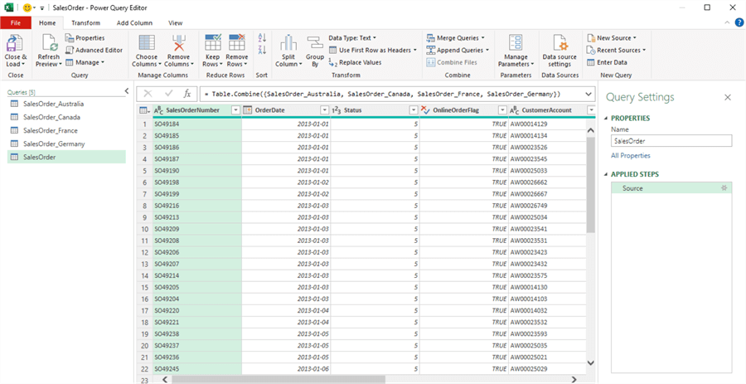Image resolution: width=746 pixels, height=384 pixels.
Task: Click the horizontal scrollbar right arrow
Action: tap(574, 379)
